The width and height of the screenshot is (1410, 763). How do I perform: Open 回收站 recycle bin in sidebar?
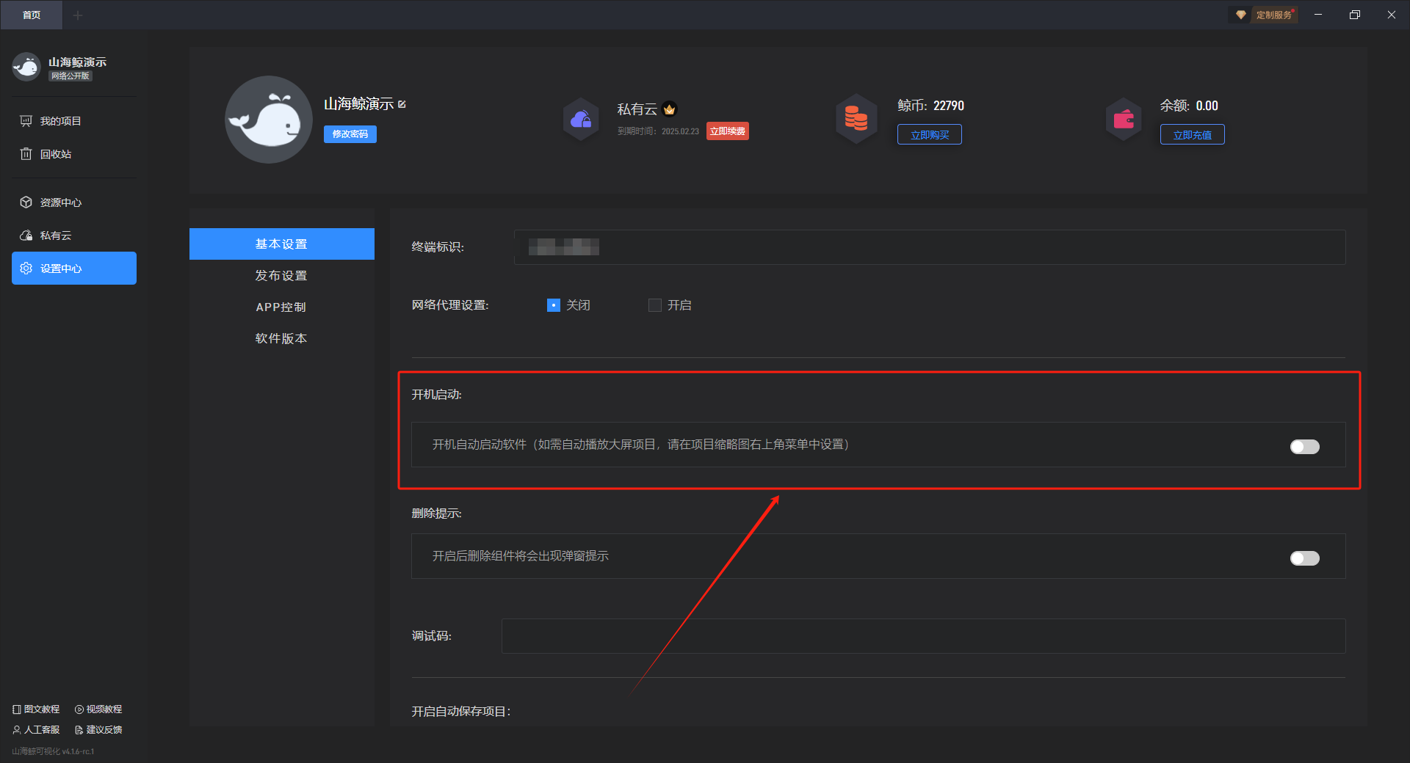tap(56, 154)
